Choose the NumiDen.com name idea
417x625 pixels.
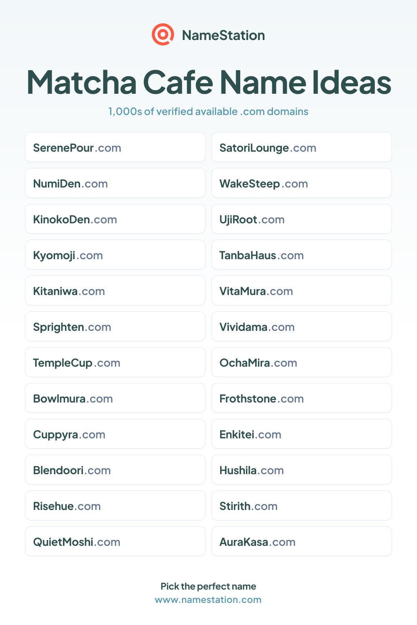[x=115, y=183]
